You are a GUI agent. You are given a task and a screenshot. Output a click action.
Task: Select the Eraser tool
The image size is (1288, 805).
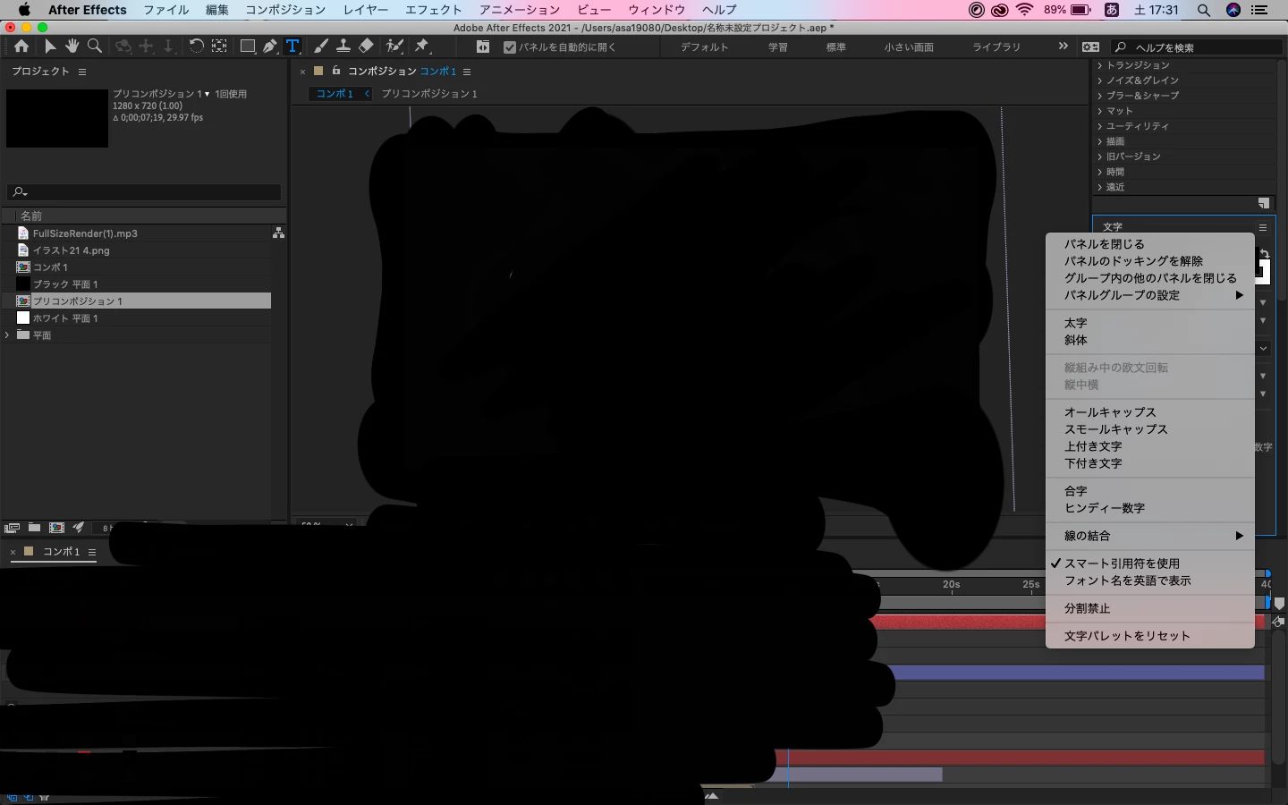tap(366, 47)
